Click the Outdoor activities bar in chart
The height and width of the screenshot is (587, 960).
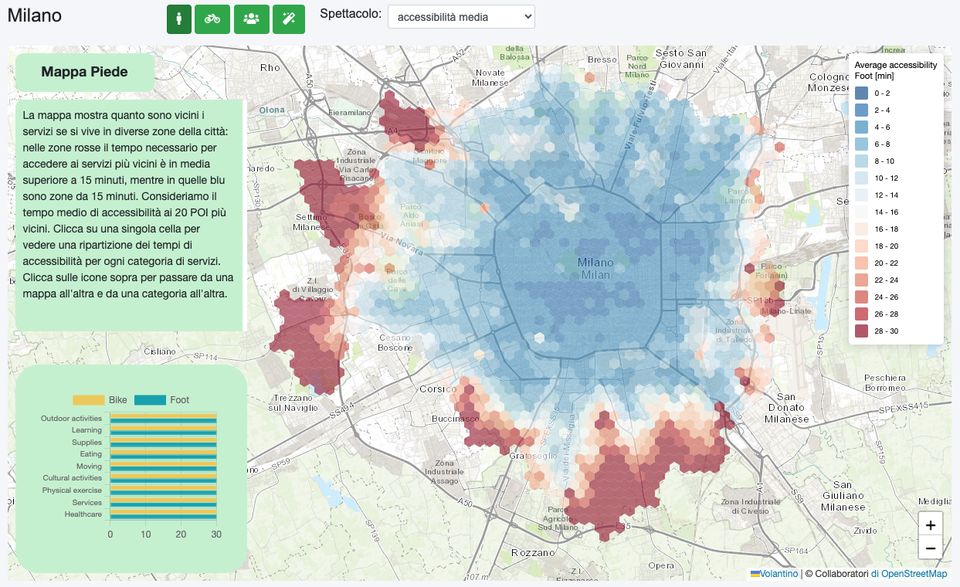coord(163,419)
